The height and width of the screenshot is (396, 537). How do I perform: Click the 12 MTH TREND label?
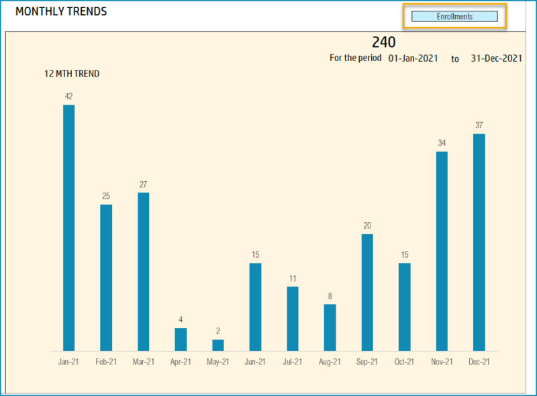pyautogui.click(x=70, y=74)
